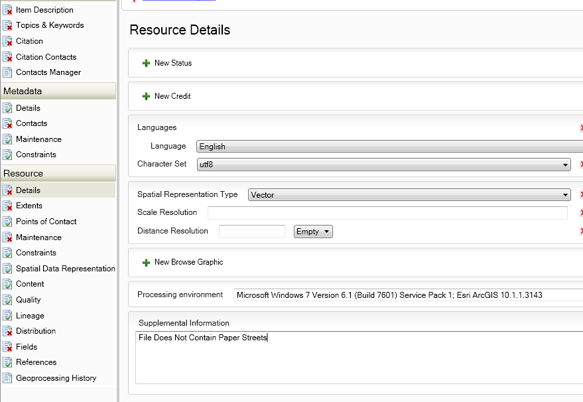Select Lineage in the Resource section
This screenshot has width=583, height=402.
(x=30, y=316)
